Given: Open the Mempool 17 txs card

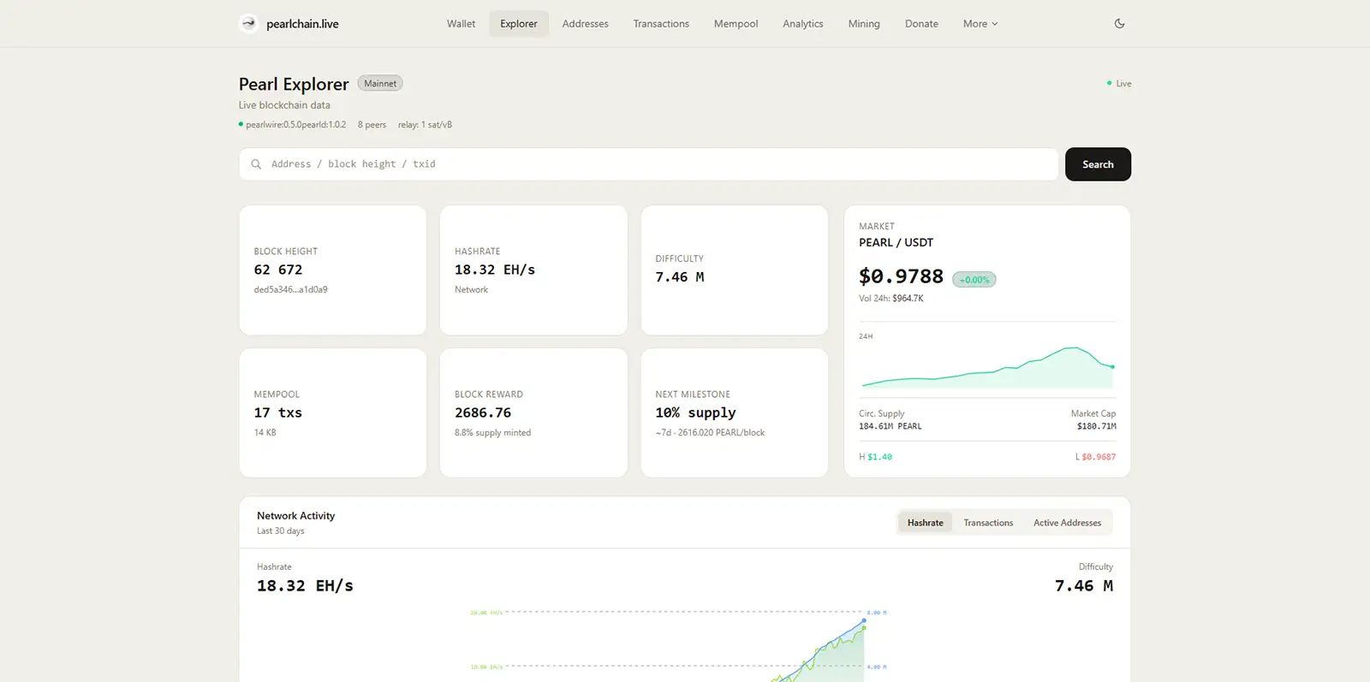Looking at the screenshot, I should [333, 412].
